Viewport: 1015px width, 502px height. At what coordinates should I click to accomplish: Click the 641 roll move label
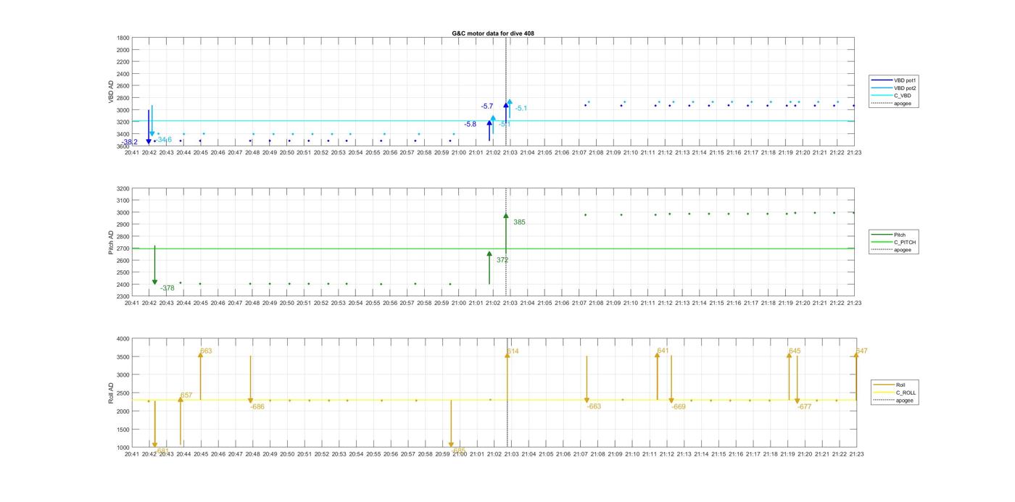(663, 351)
